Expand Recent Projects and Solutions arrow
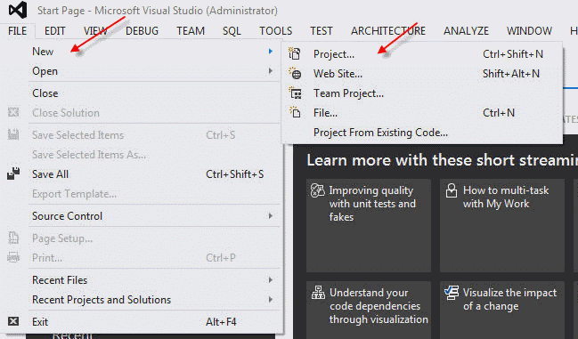The image size is (578, 339). (271, 299)
